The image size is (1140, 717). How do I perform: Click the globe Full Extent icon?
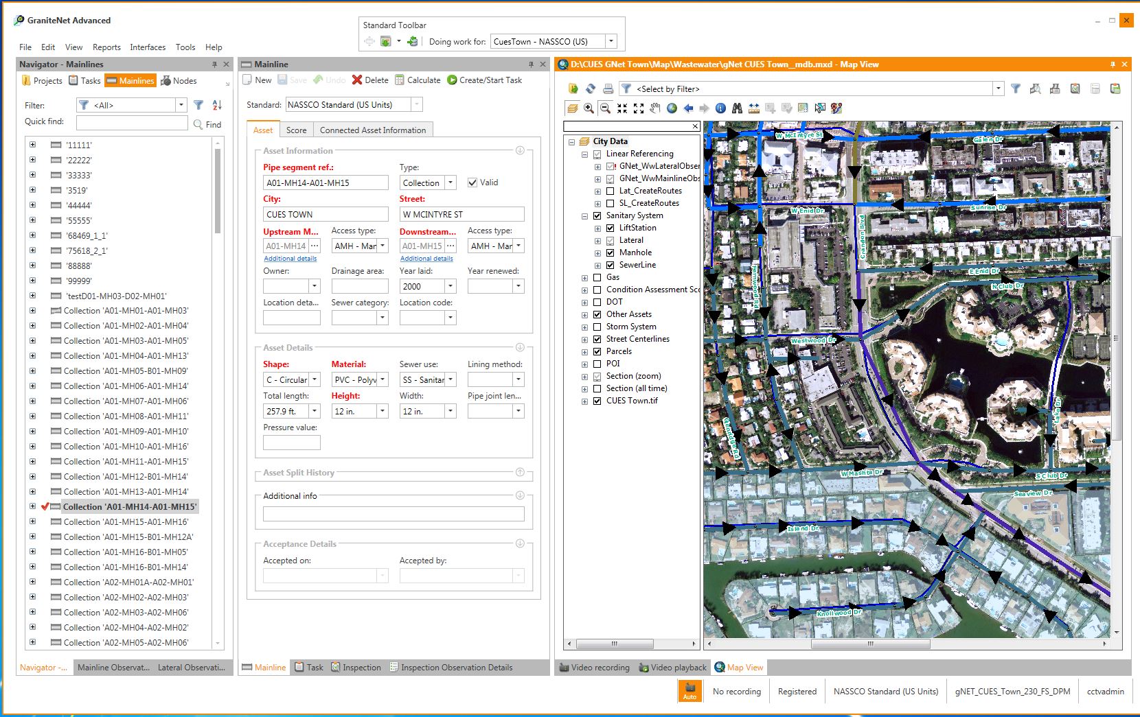click(673, 108)
